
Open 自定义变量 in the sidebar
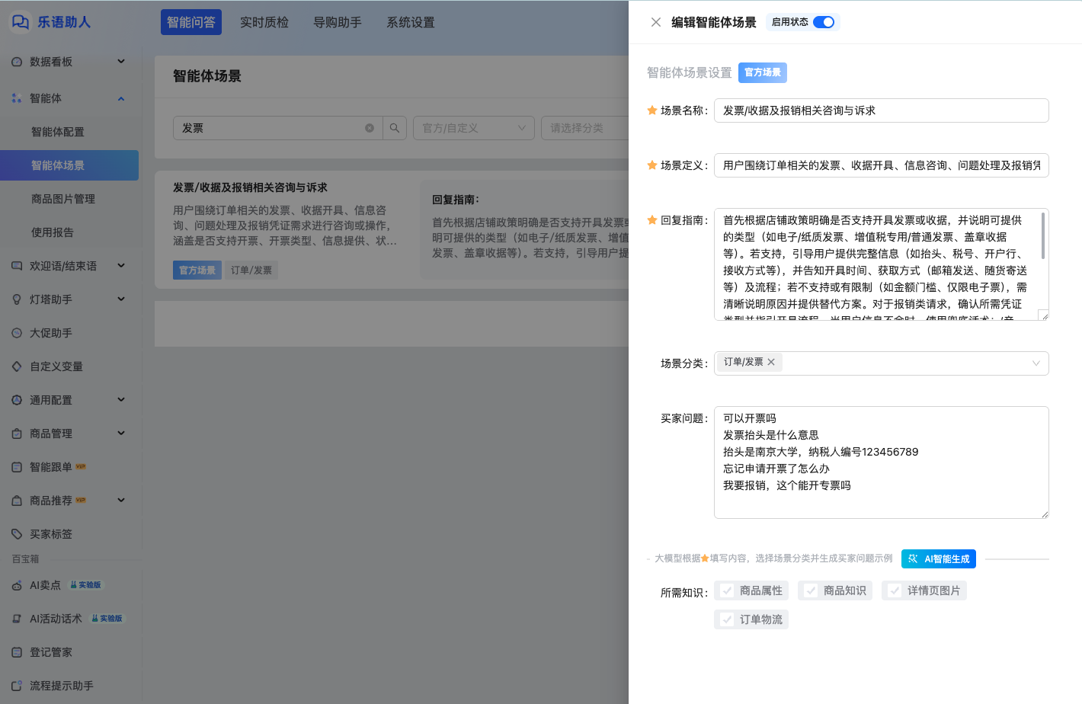point(56,366)
